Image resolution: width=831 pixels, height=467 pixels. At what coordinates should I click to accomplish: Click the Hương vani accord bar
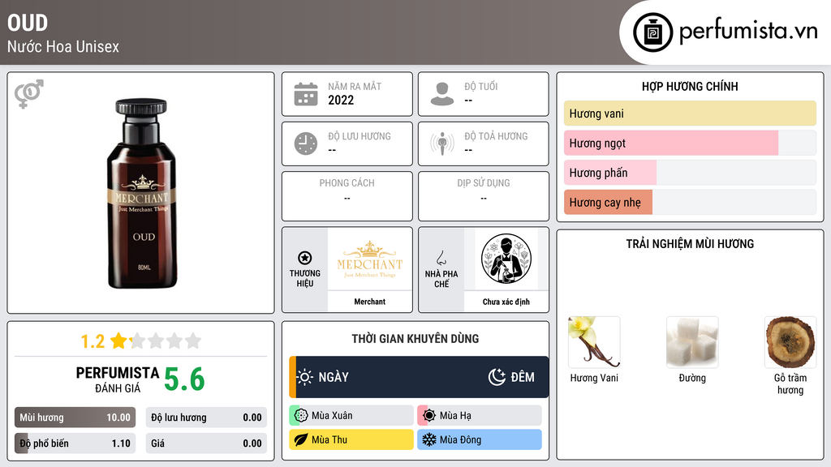click(x=690, y=114)
